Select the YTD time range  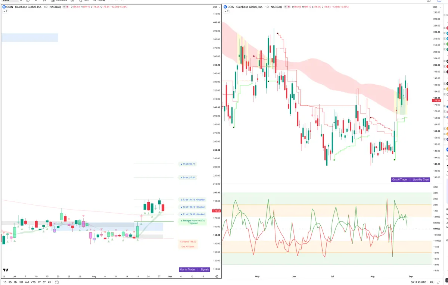coord(33,282)
